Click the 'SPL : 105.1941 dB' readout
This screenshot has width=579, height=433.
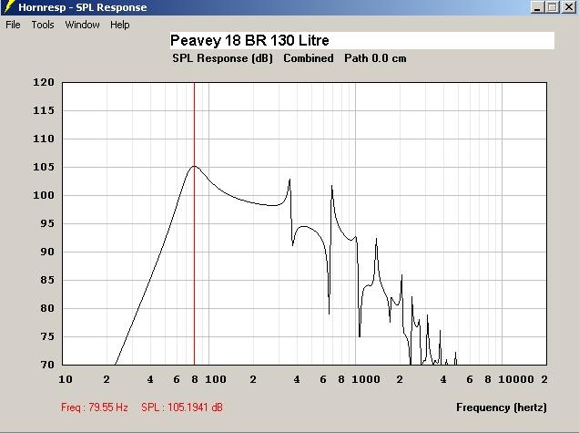pos(182,407)
